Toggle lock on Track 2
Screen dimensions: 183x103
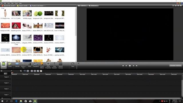click(x=10, y=90)
